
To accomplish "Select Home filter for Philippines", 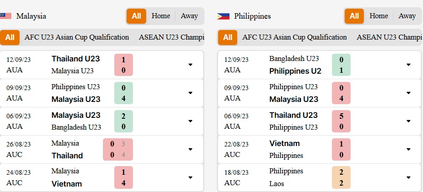I will click(379, 16).
